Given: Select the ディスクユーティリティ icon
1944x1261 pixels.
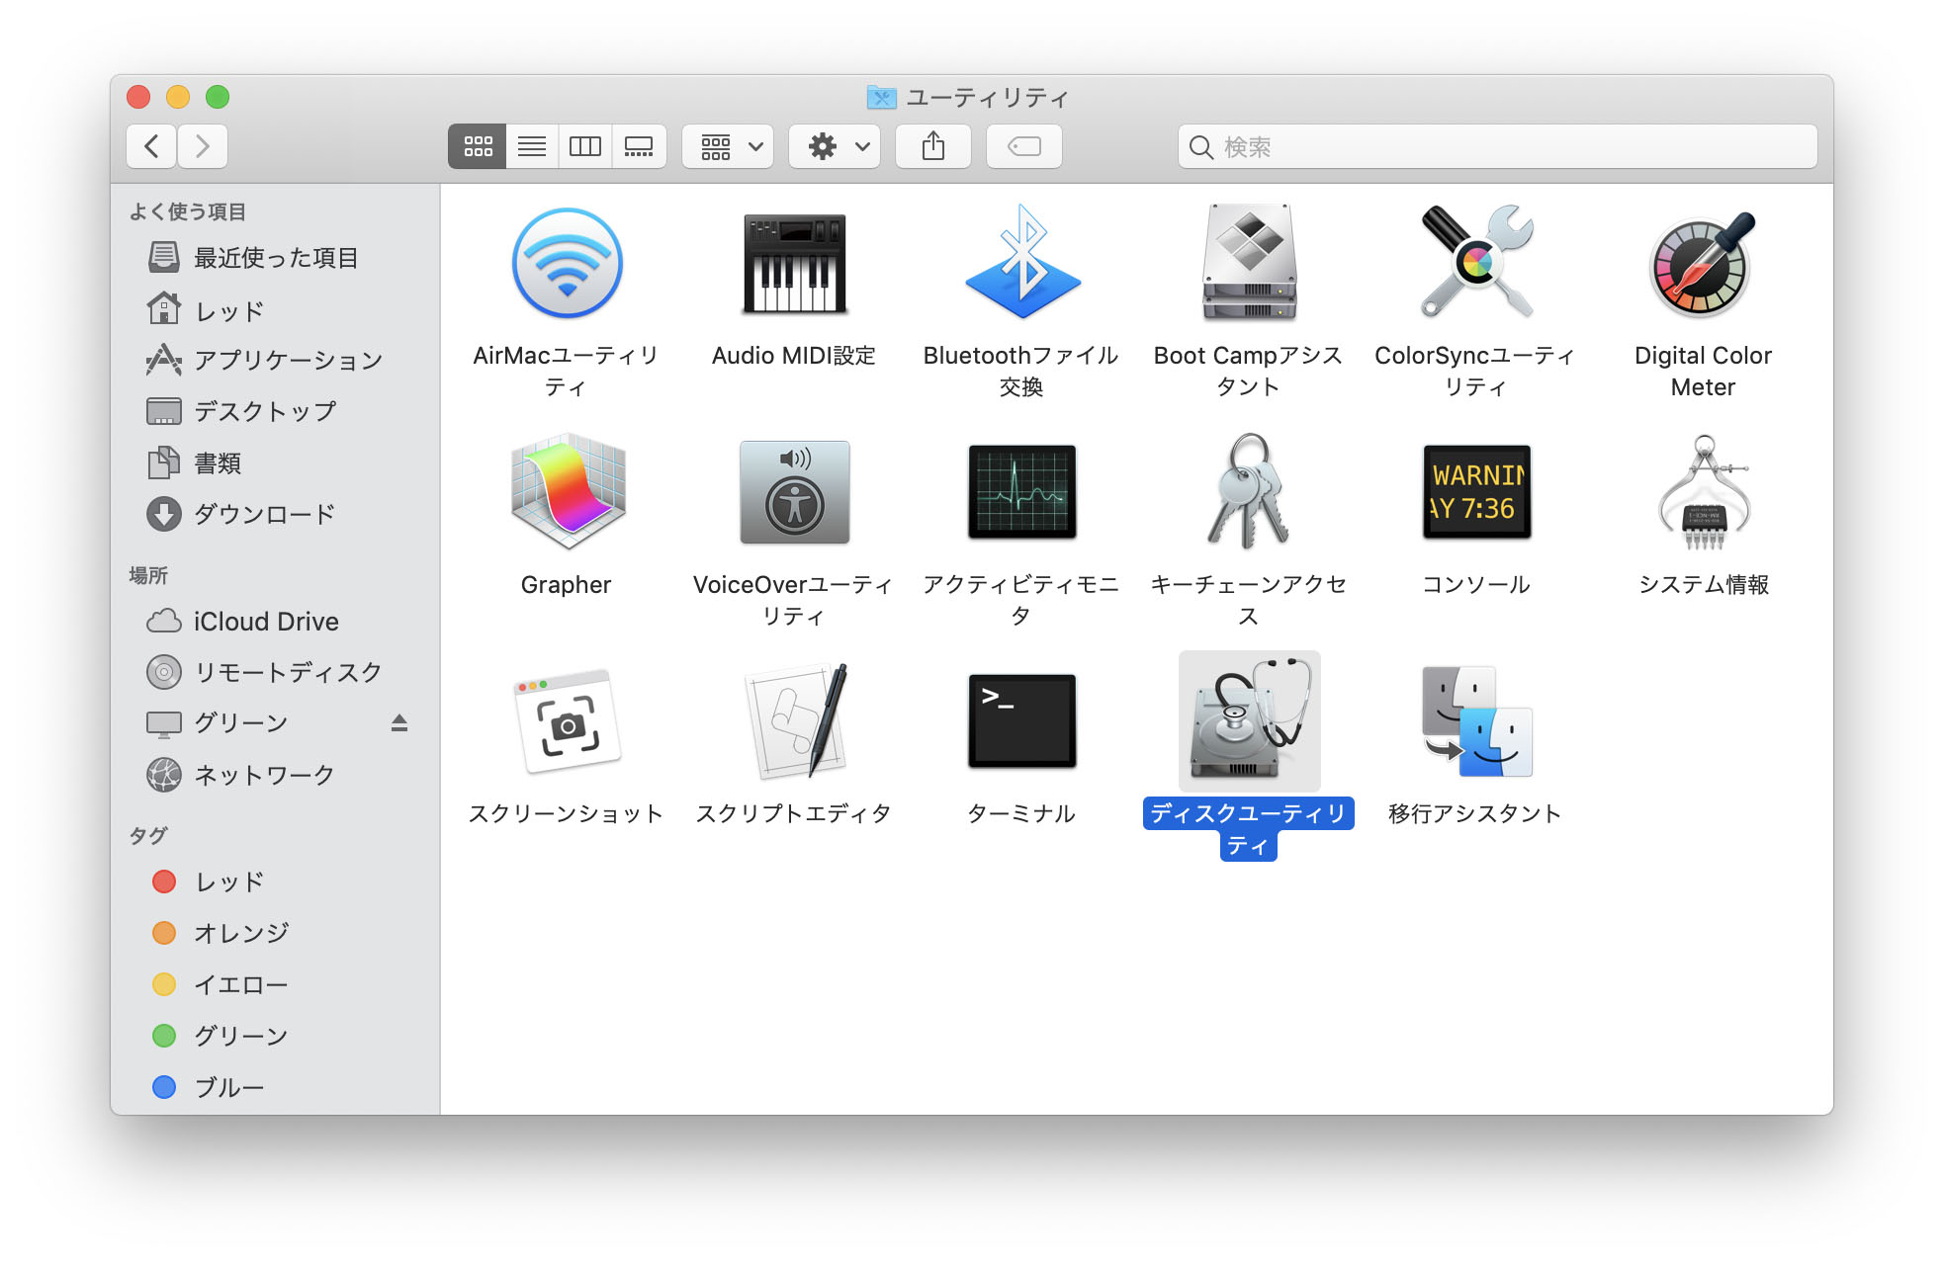Looking at the screenshot, I should pyautogui.click(x=1249, y=721).
